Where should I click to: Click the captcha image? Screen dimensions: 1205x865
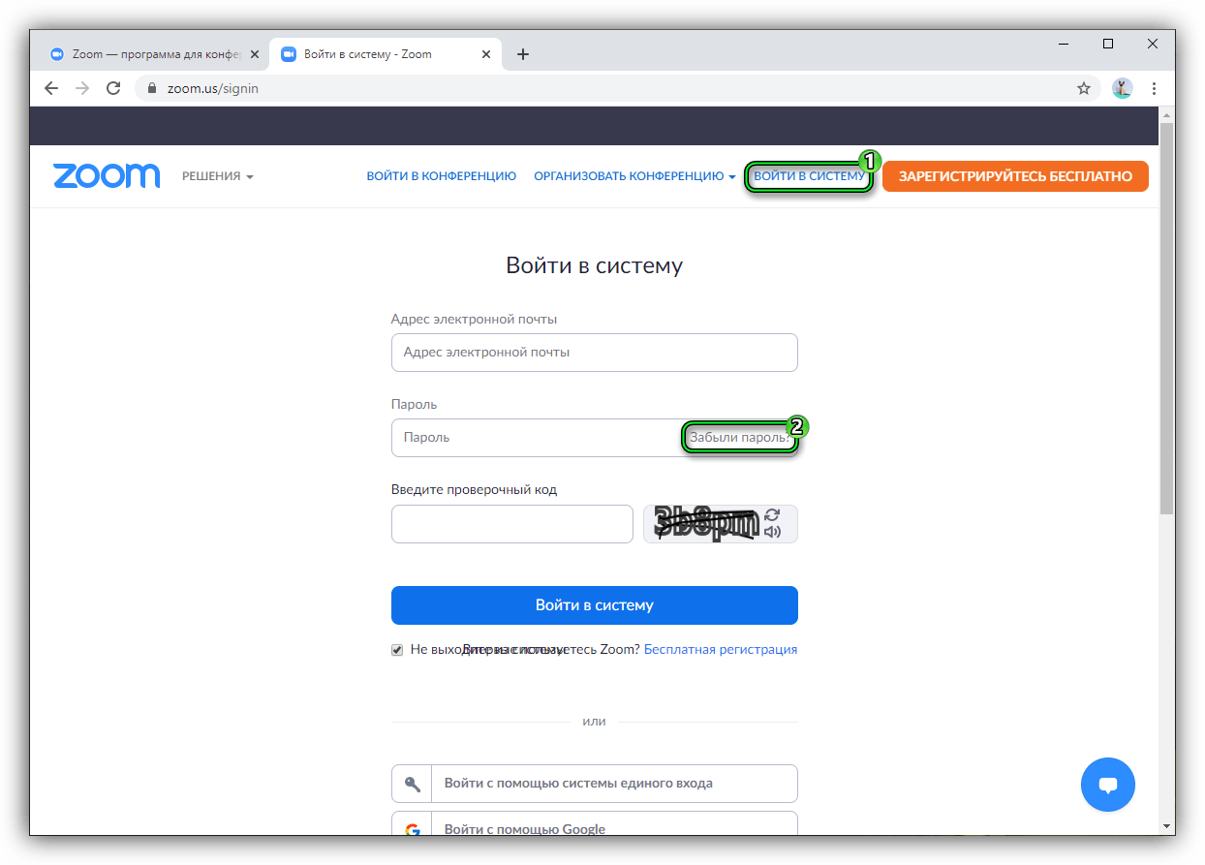(706, 524)
